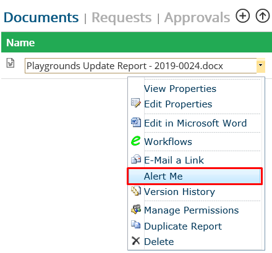Click the Edit Properties pencil icon
This screenshot has height=253, width=272.
tap(136, 102)
